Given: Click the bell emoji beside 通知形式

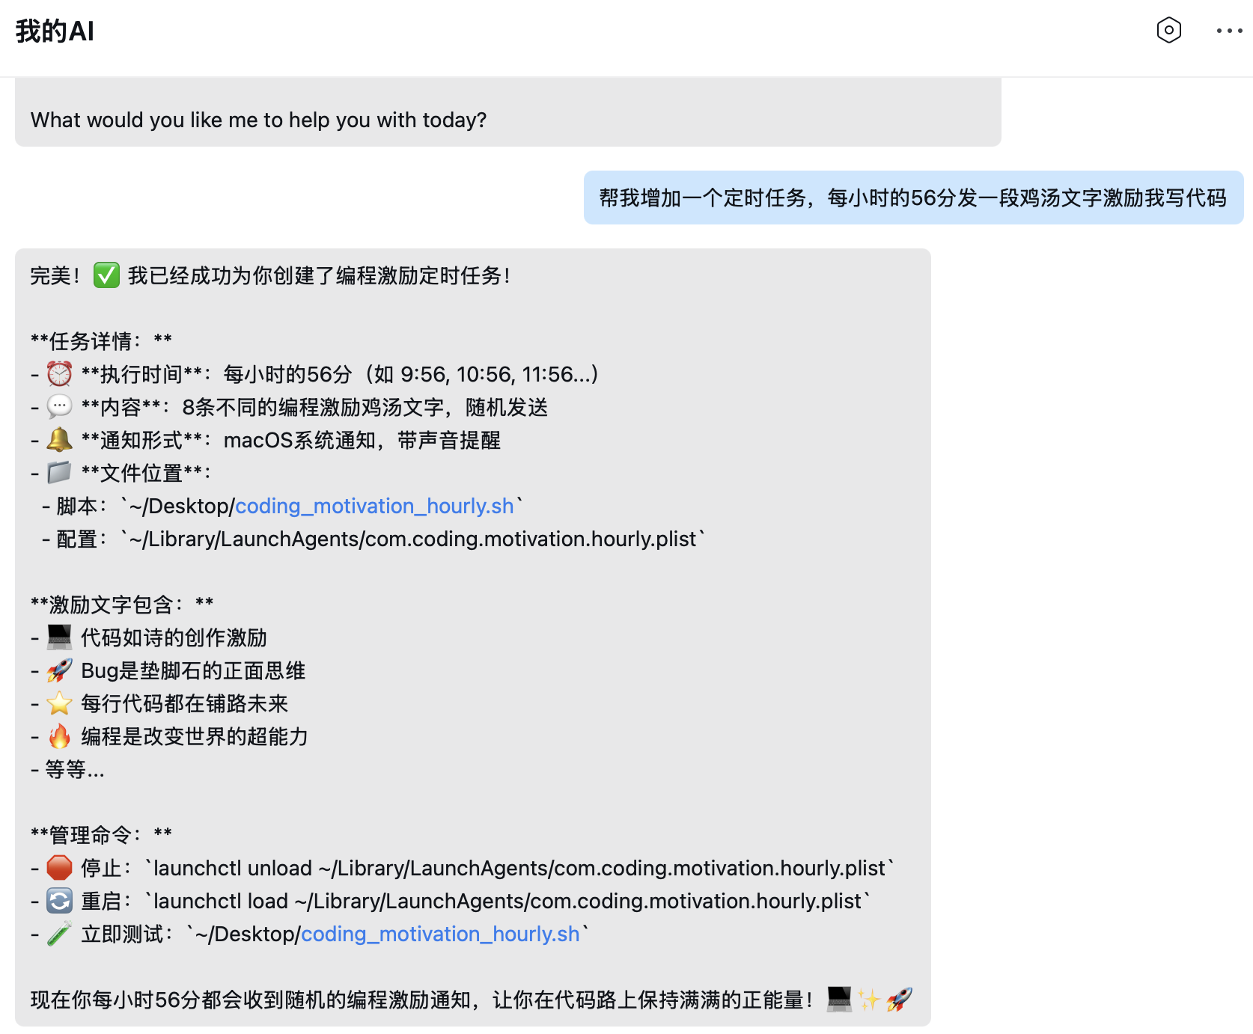Looking at the screenshot, I should tap(58, 440).
